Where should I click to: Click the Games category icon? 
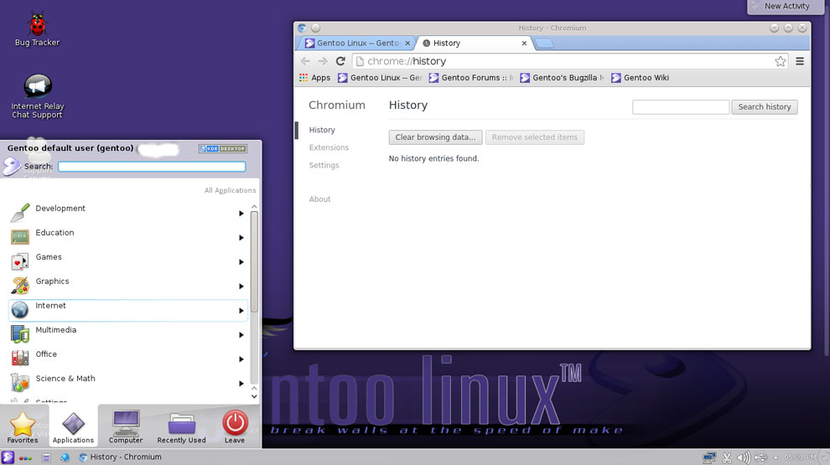tap(20, 261)
